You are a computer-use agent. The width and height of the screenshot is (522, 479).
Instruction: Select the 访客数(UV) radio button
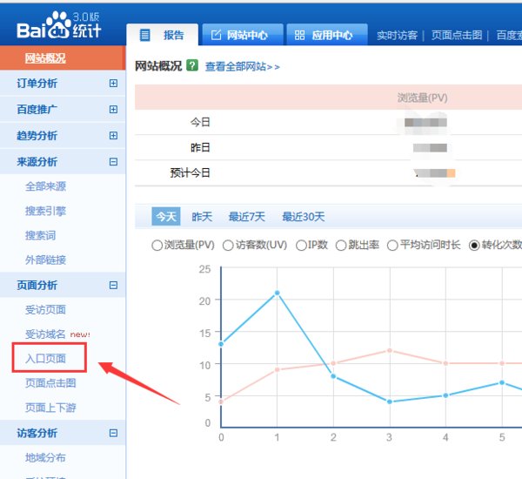pyautogui.click(x=228, y=246)
